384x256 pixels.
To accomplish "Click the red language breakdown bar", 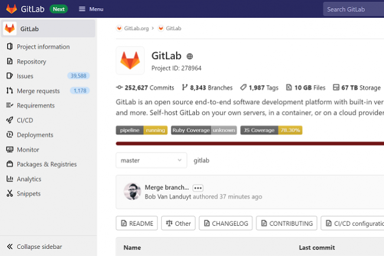I will 250,144.
